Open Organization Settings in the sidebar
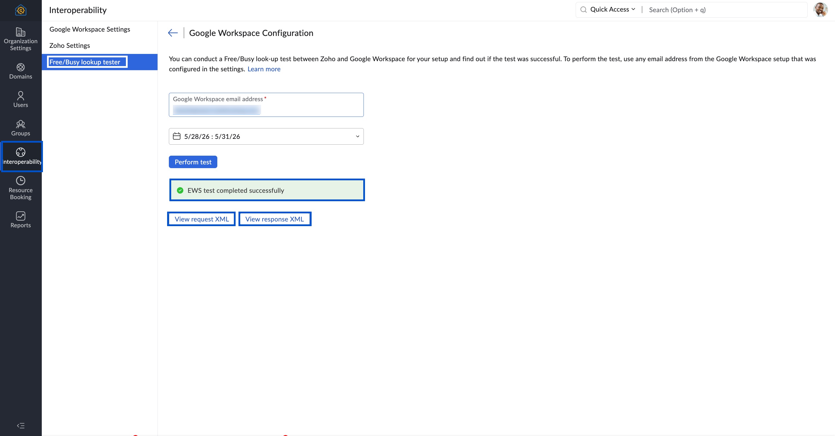The image size is (835, 436). click(x=21, y=39)
